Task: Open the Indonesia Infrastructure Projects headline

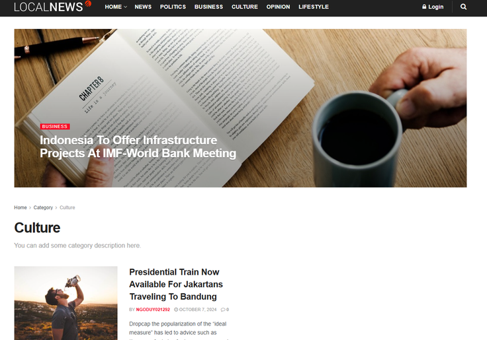Action: click(138, 147)
